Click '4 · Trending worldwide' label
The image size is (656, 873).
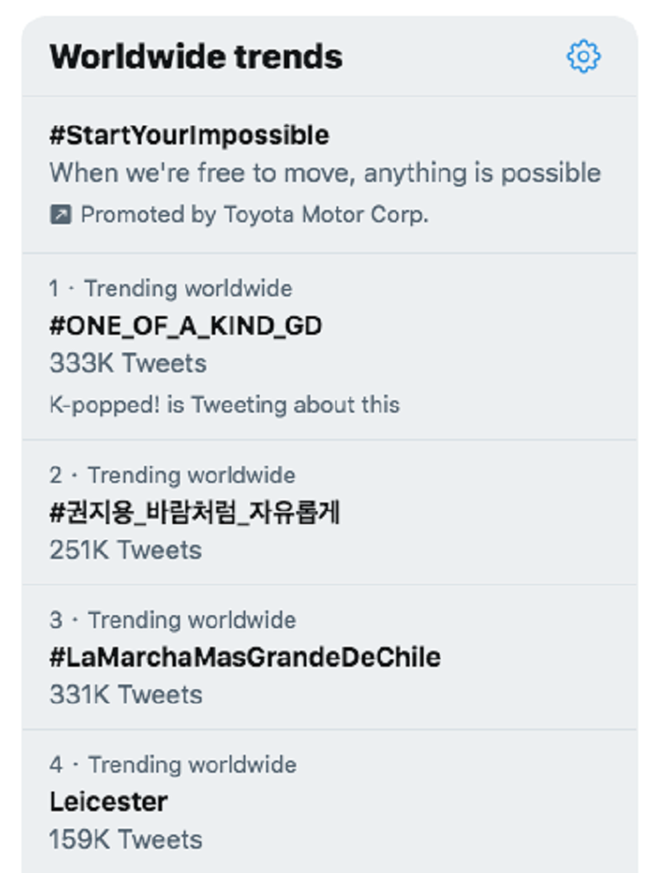[172, 764]
